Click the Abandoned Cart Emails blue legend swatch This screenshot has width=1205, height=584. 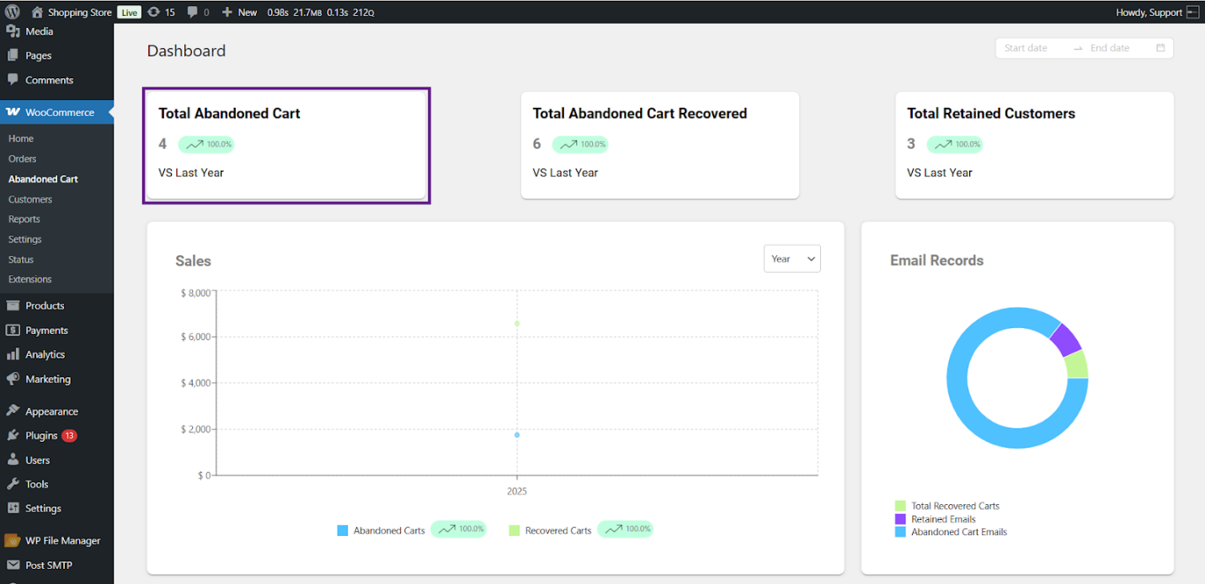click(x=900, y=532)
